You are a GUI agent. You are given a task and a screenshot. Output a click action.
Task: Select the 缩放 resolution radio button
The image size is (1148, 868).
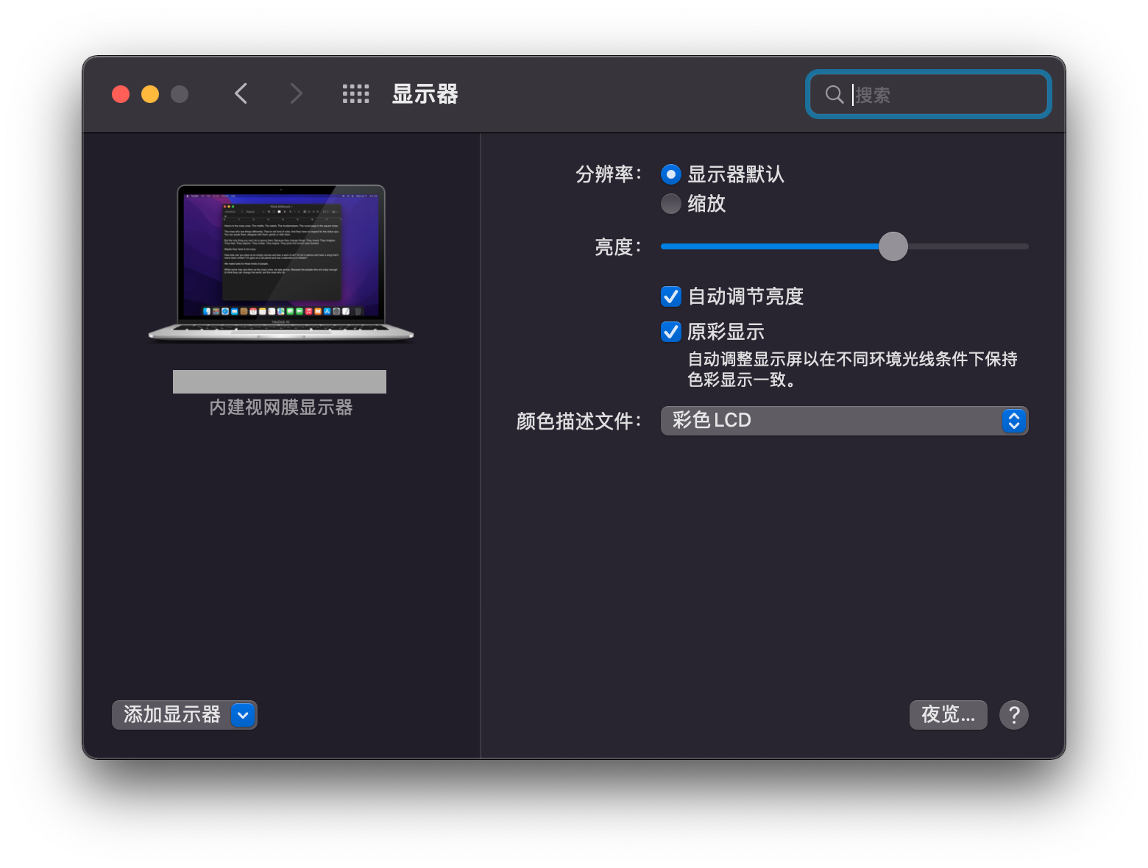click(x=671, y=204)
